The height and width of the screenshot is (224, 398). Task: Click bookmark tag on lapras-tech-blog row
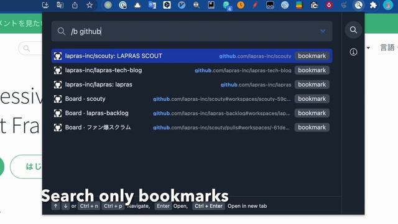(x=312, y=70)
